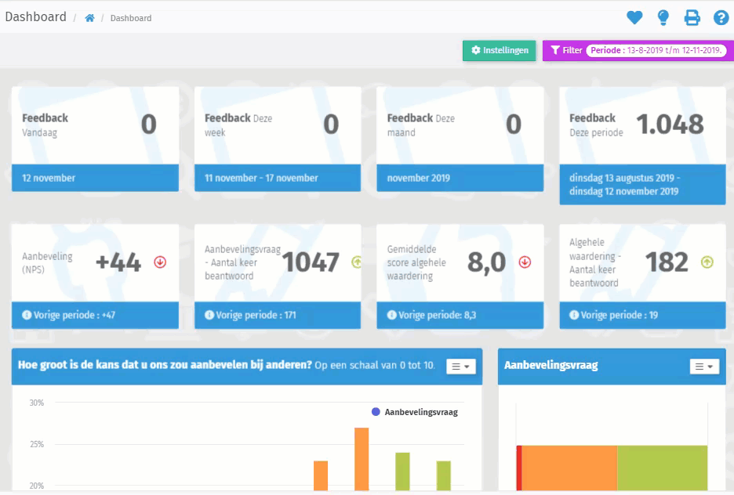Click 'Algehele waardering - Aantal keer beantwoord' label
Image resolution: width=734 pixels, height=495 pixels.
pos(595,262)
